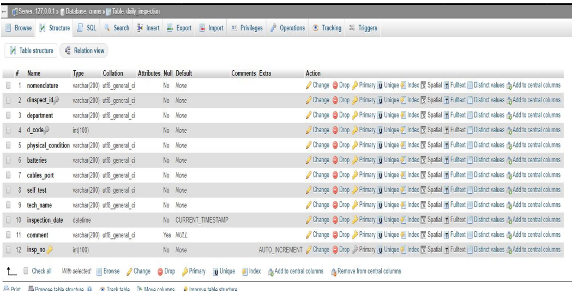Click the key icon beside dinspect_id name
Viewport: 572px width, 301px height.
point(56,100)
